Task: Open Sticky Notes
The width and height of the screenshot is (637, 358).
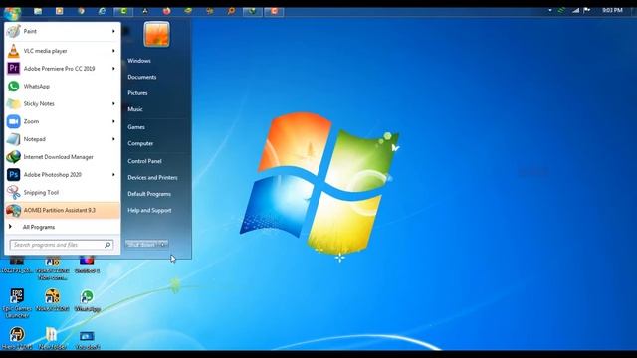Action: 62,103
